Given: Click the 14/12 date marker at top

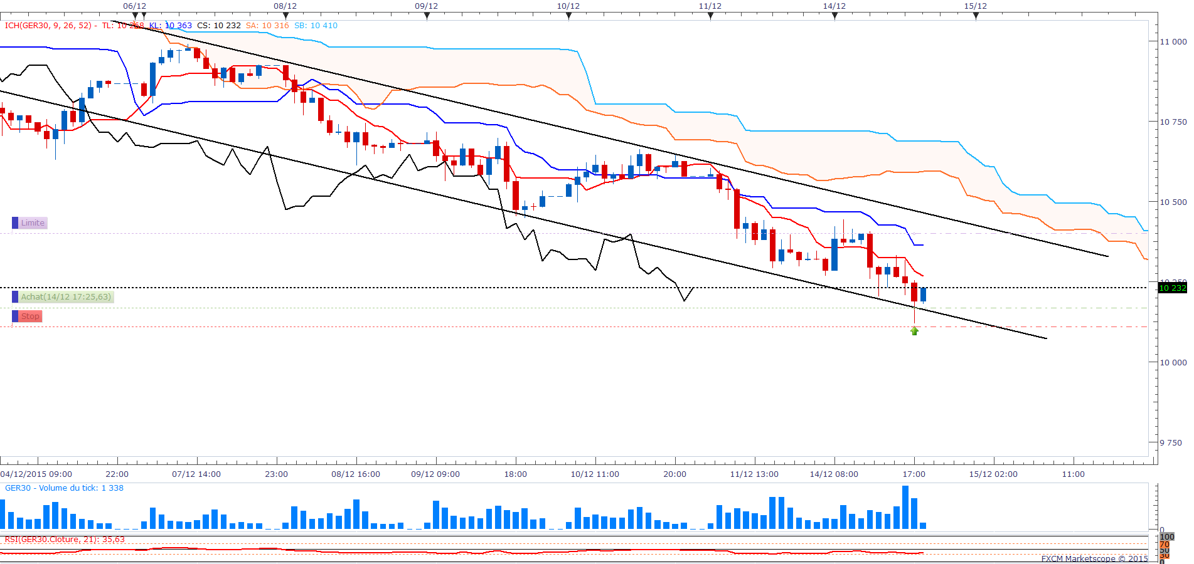Looking at the screenshot, I should click(x=834, y=6).
